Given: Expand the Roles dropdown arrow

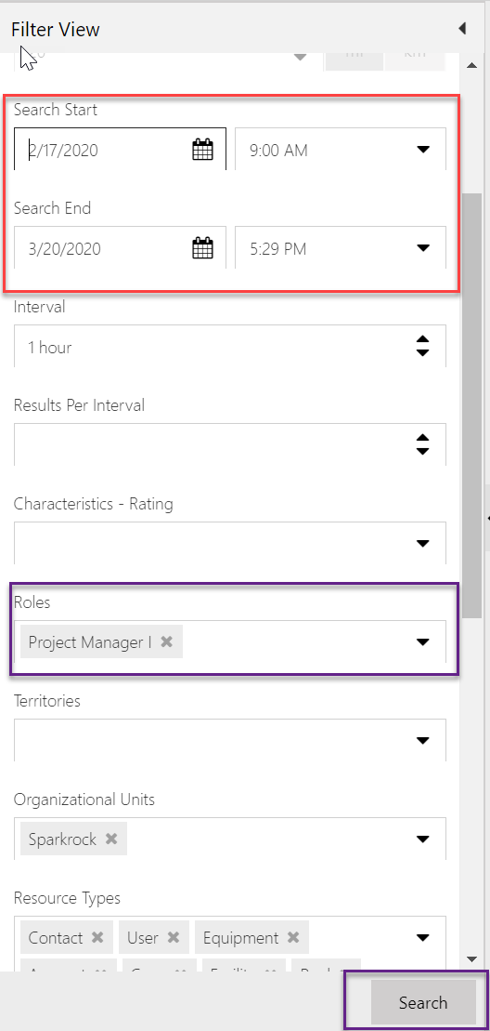Looking at the screenshot, I should pos(423,642).
